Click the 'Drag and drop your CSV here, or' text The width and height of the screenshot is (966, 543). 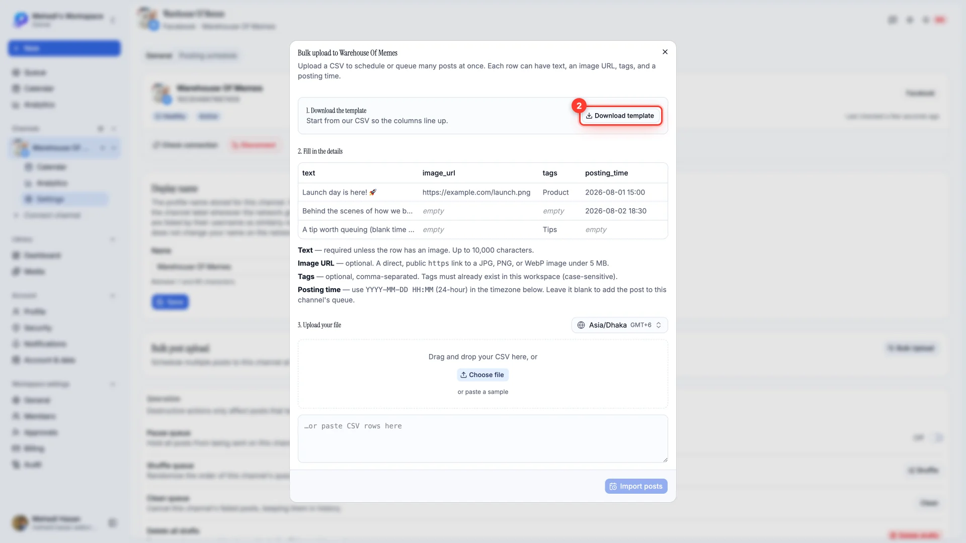(x=482, y=356)
